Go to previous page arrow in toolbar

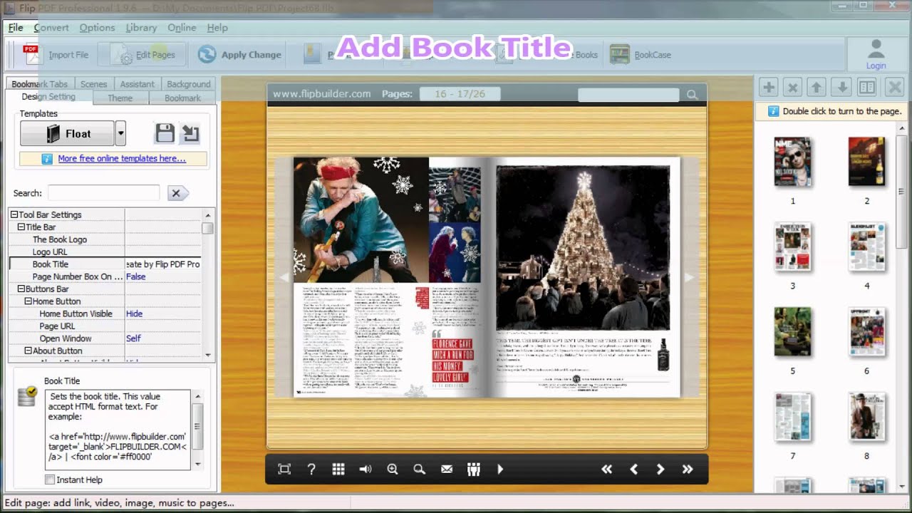coord(633,469)
